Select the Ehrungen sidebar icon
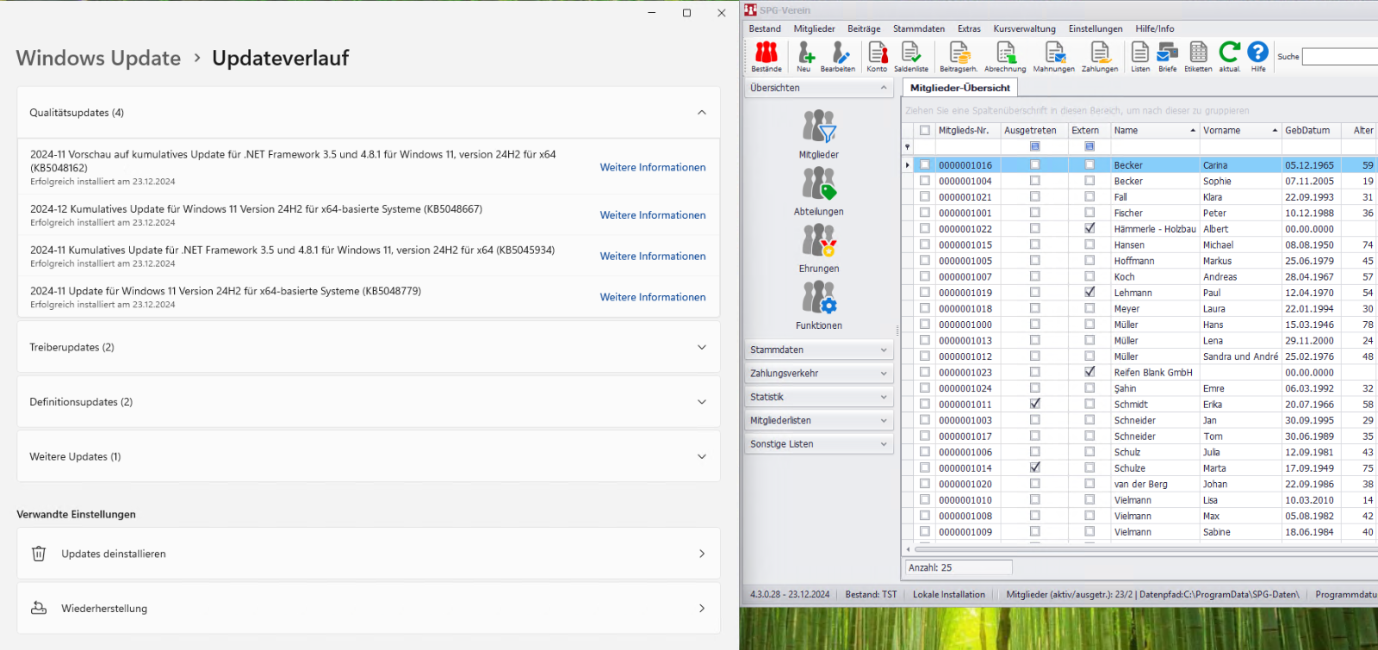1378x650 pixels. [x=819, y=240]
